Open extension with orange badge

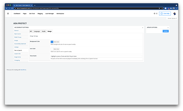point(168,9)
